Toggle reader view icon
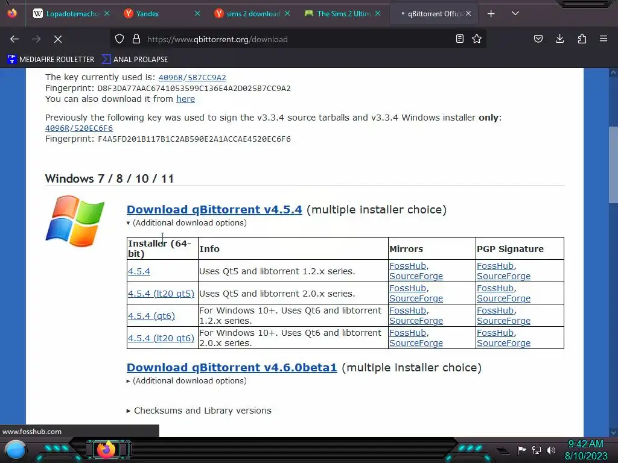Screen dimensions: 618x463 click(459, 39)
